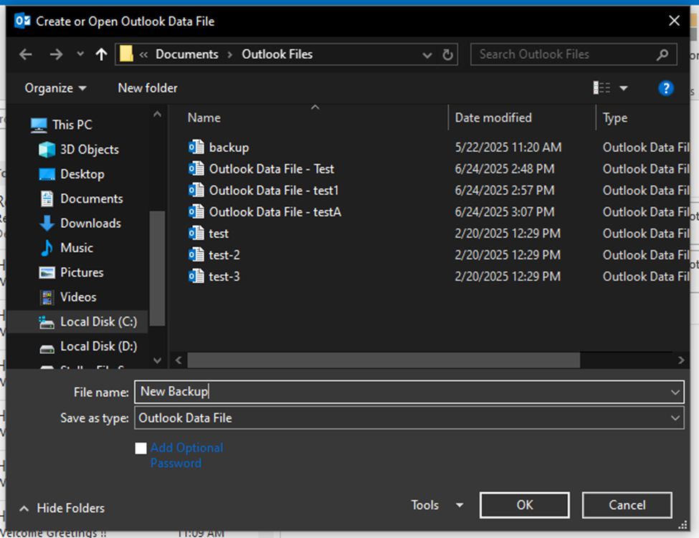Open the view options dropdown arrow
699x538 pixels.
pyautogui.click(x=624, y=88)
